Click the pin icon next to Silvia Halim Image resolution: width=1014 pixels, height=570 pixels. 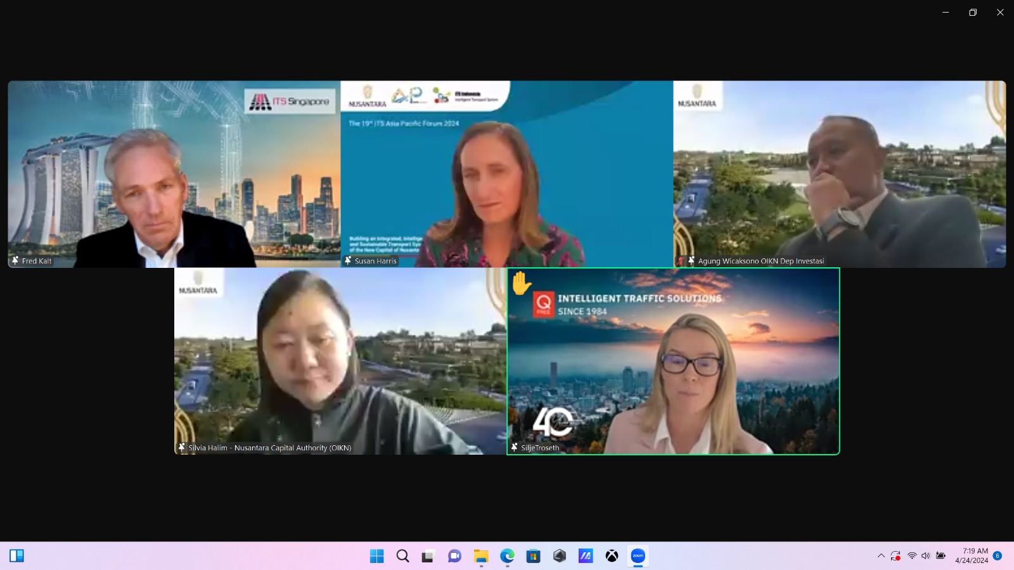click(182, 448)
